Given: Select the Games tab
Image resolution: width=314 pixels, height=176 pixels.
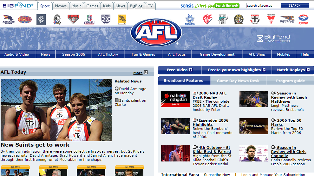Looking at the screenshot, I should click(92, 6).
